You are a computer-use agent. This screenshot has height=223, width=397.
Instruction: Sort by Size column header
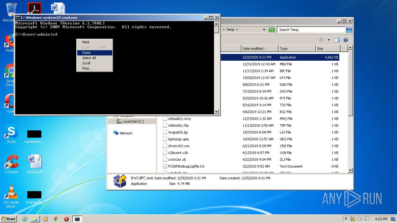pyautogui.click(x=328, y=49)
